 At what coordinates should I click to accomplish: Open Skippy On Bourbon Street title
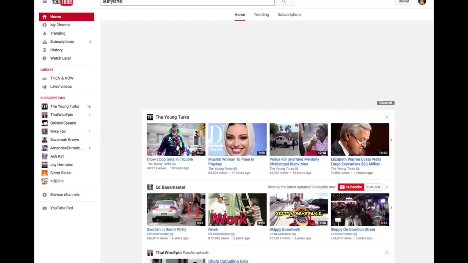tap(353, 229)
